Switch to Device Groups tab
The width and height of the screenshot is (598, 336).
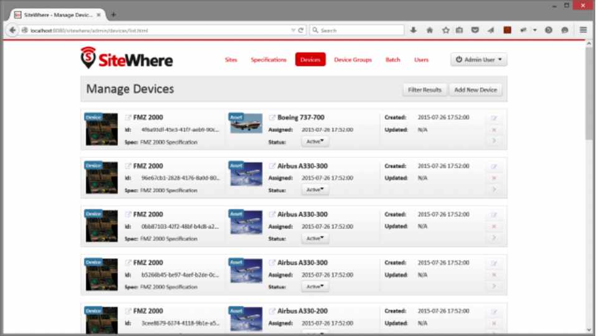(353, 60)
